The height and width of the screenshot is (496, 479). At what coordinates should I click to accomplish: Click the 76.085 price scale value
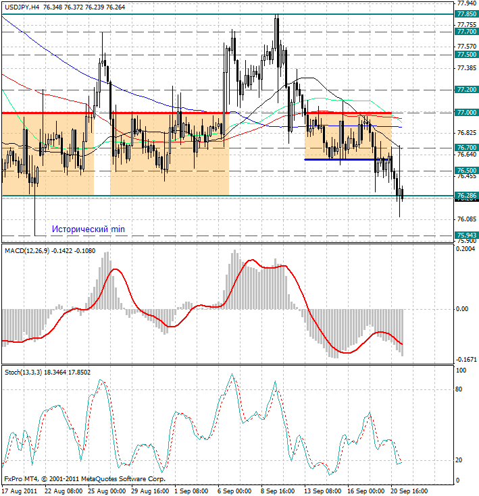tap(467, 219)
